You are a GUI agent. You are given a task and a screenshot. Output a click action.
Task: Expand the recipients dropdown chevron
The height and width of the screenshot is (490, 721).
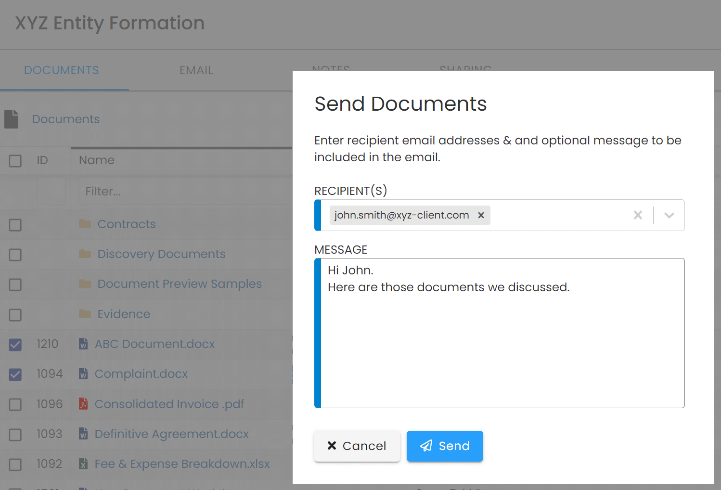[669, 215]
